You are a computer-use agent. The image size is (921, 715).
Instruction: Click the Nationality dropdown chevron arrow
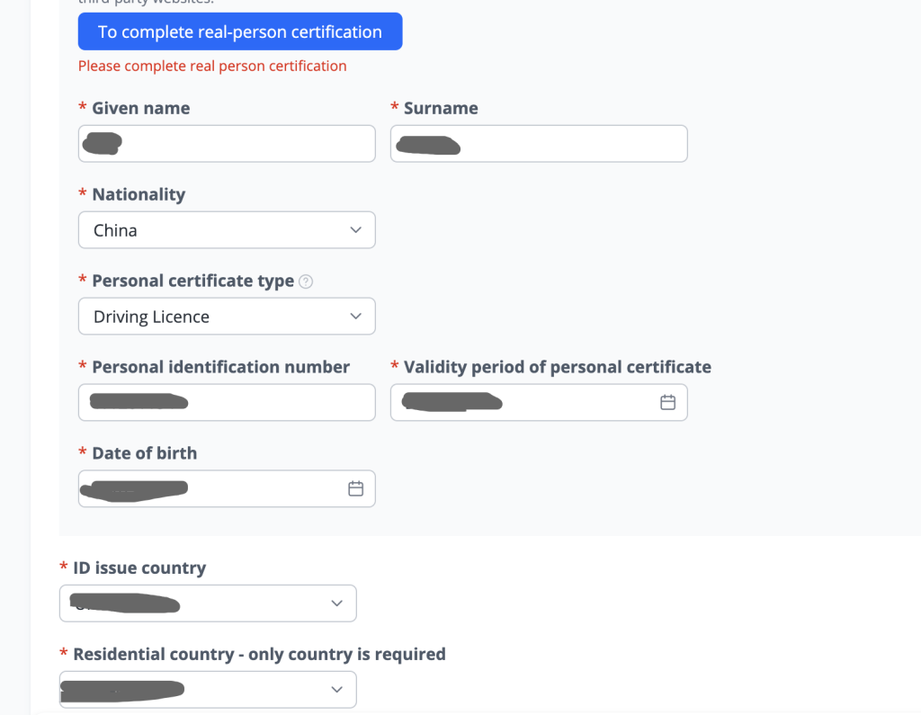coord(355,229)
